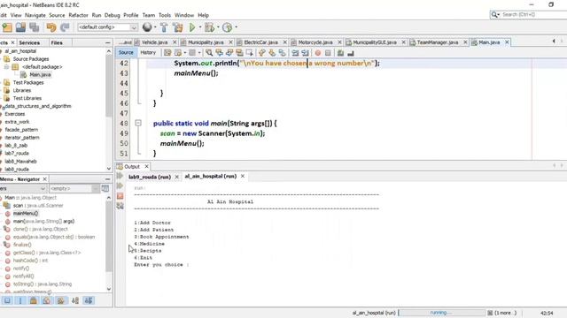This screenshot has height=318, width=567.
Task: Click the running progress bar in status bar
Action: 441,313
